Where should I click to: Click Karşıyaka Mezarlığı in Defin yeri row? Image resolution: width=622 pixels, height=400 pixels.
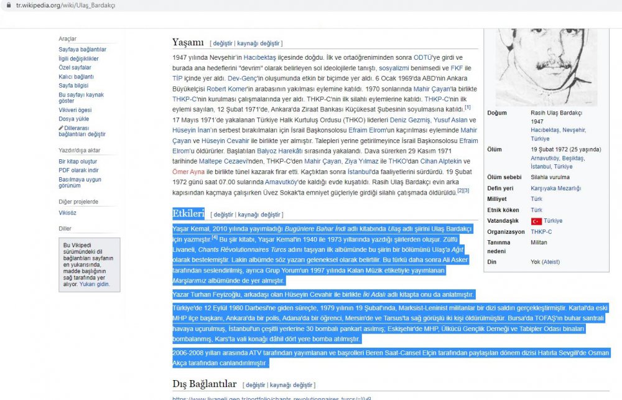point(555,188)
